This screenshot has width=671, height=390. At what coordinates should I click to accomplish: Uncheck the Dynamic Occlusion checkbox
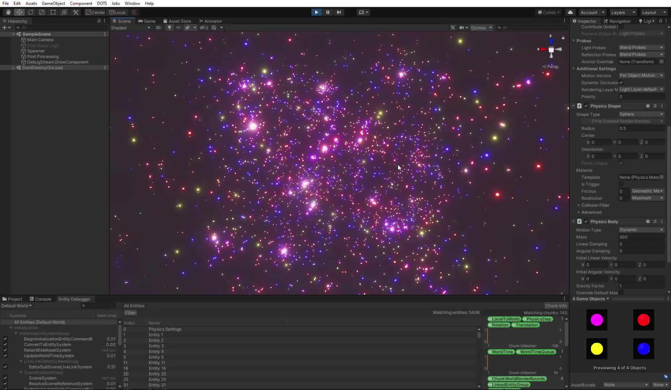click(x=621, y=83)
